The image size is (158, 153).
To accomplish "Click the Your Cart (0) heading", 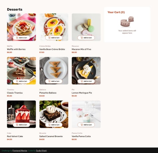I will click(x=116, y=12).
